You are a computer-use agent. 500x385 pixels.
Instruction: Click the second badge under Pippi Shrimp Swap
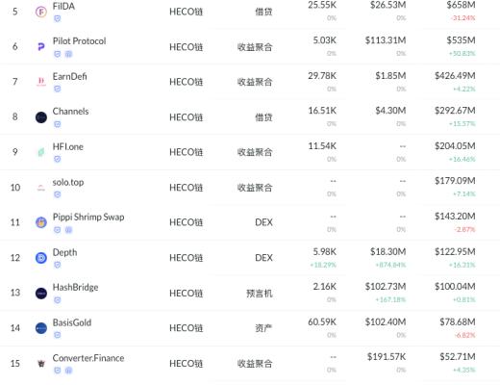tap(68, 230)
